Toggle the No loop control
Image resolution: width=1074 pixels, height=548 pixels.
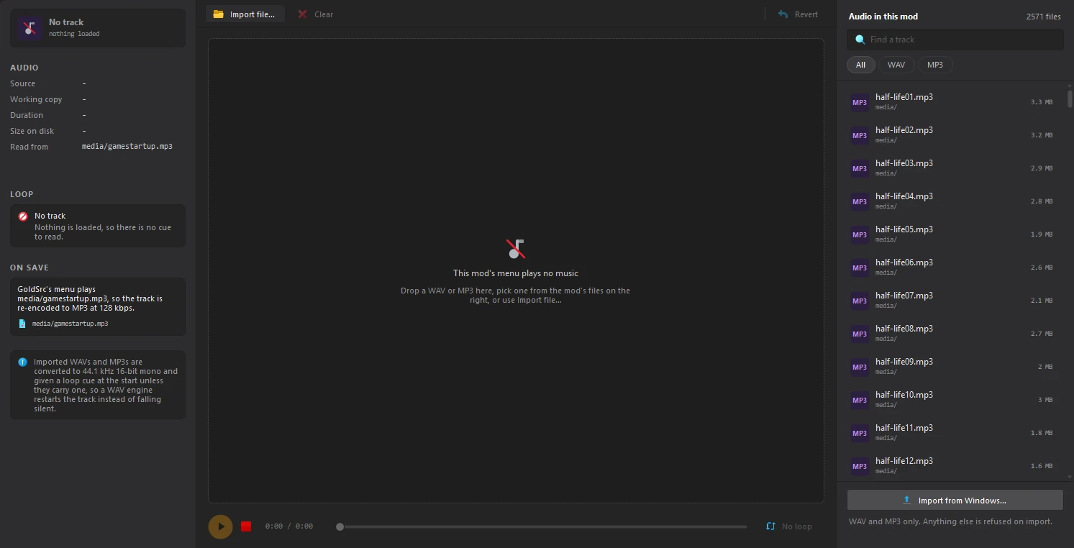tap(789, 526)
